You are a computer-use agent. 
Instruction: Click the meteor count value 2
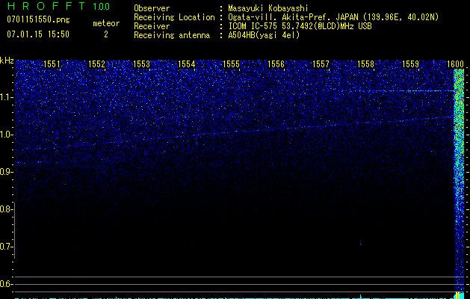point(106,34)
